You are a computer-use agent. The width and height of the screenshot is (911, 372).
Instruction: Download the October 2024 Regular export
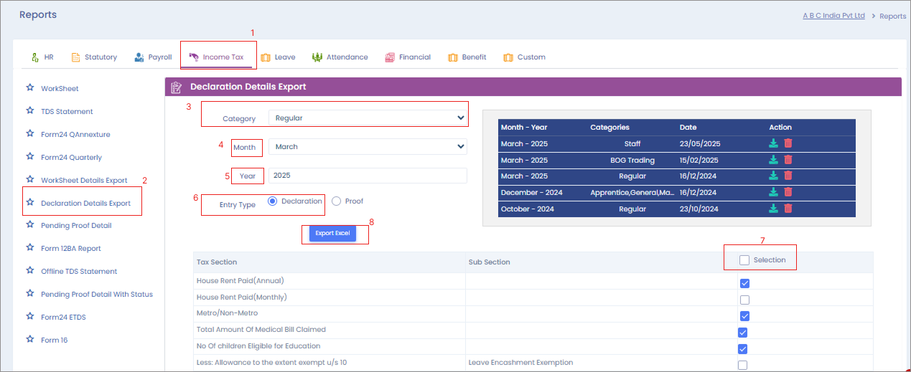coord(773,208)
